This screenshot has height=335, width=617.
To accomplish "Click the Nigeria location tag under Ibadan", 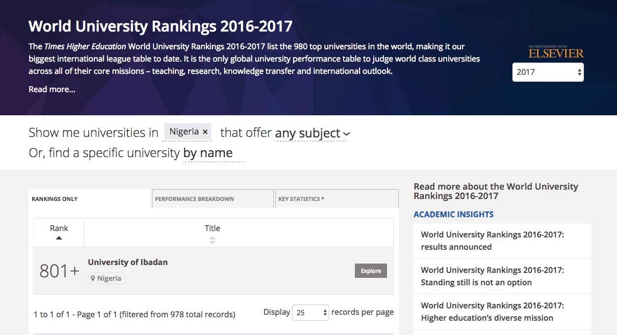I will click(x=106, y=278).
